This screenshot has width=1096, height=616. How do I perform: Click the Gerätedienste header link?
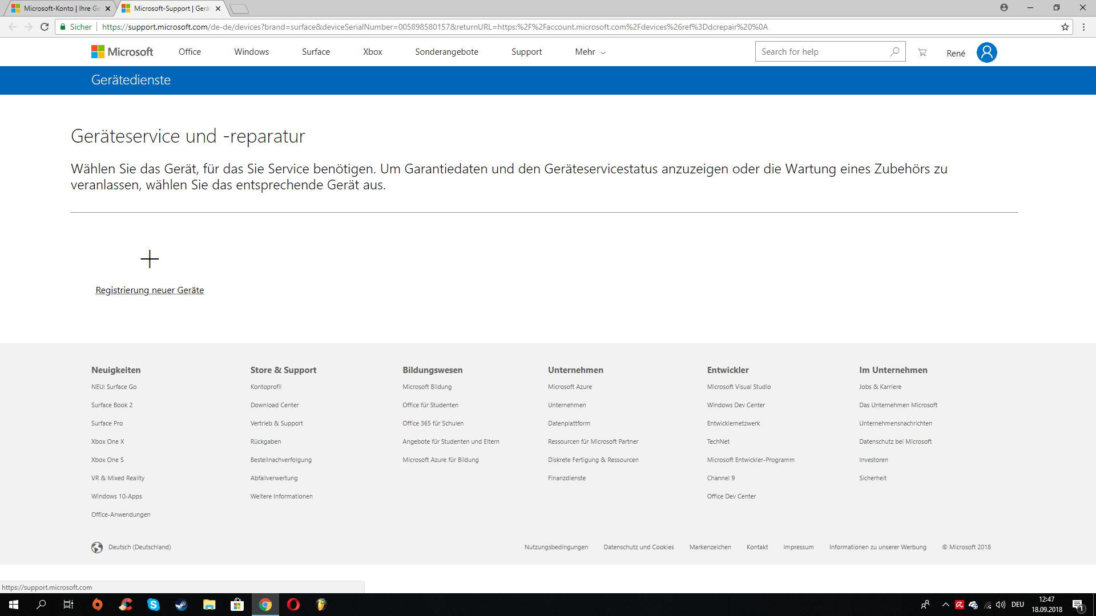[x=131, y=80]
